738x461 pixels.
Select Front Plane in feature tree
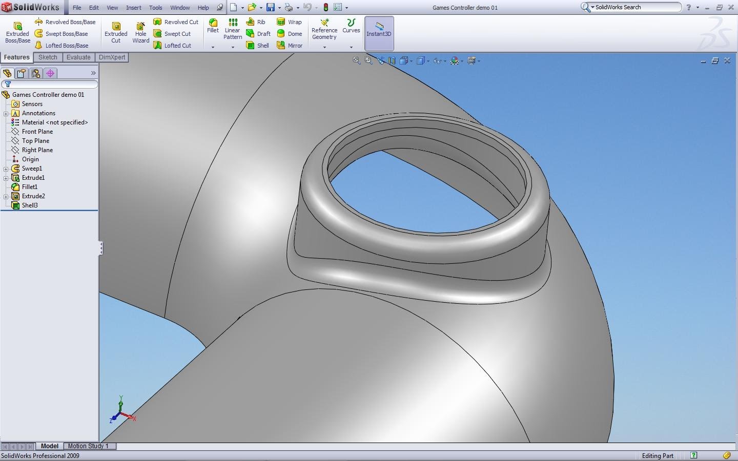click(x=37, y=132)
